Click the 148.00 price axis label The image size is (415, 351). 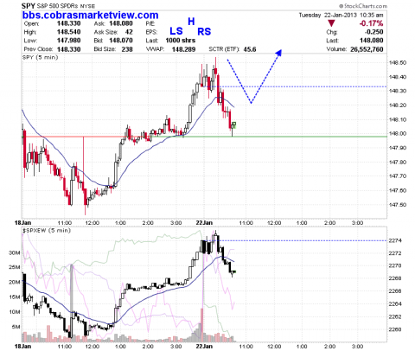point(398,134)
